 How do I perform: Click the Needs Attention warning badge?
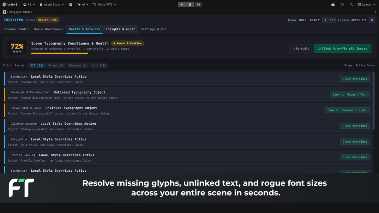127,43
